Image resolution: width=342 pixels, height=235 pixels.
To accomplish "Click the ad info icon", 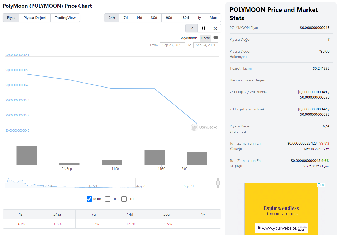I will [x=319, y=185].
